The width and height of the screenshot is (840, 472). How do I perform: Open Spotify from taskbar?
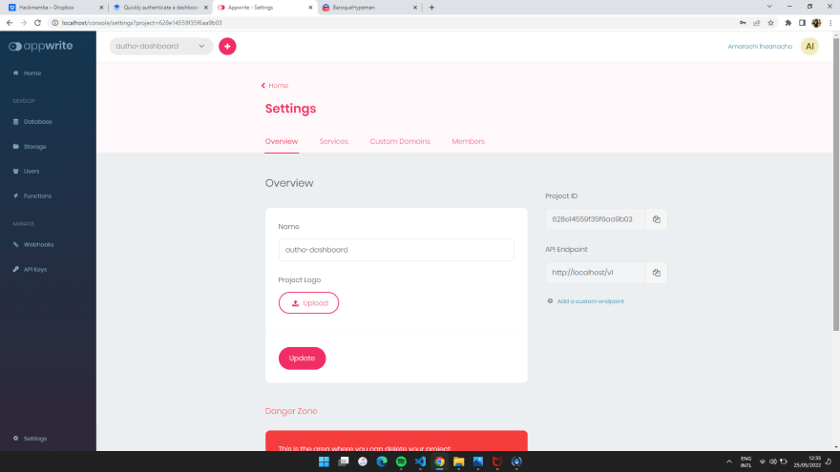pos(401,462)
